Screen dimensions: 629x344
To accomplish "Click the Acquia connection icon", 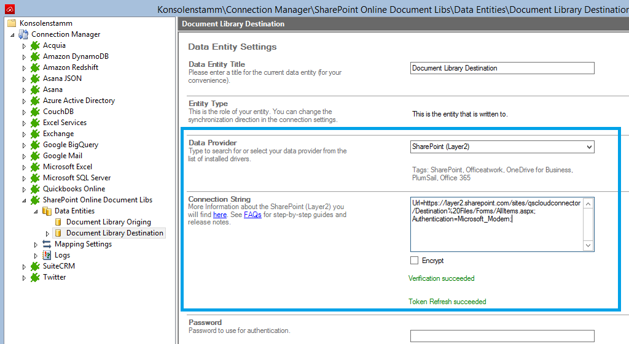I will coord(36,45).
